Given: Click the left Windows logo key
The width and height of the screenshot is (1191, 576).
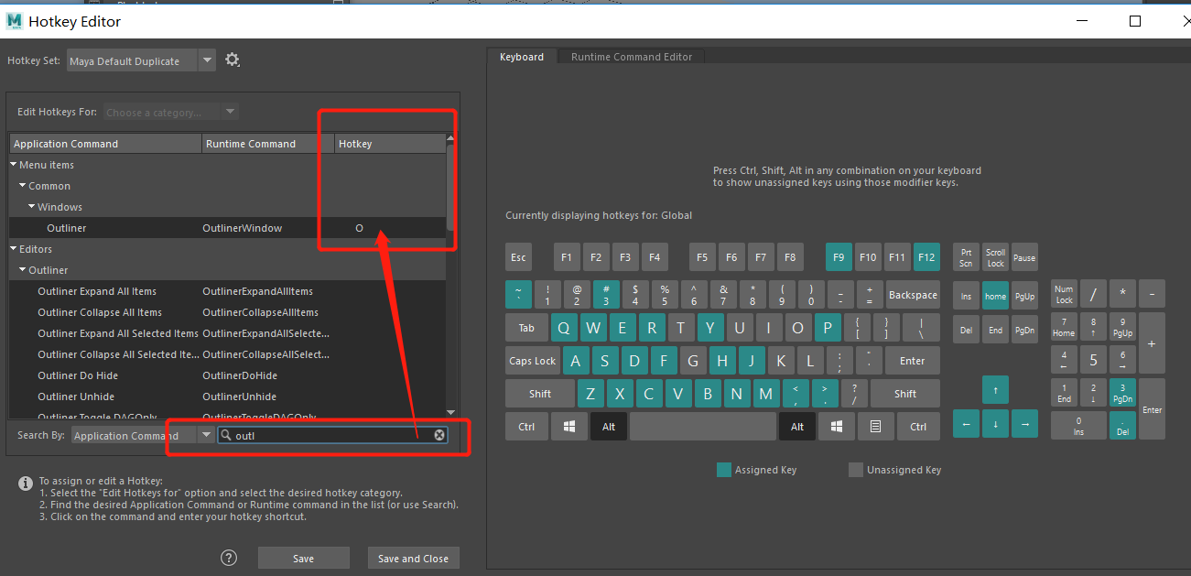Looking at the screenshot, I should tap(569, 426).
